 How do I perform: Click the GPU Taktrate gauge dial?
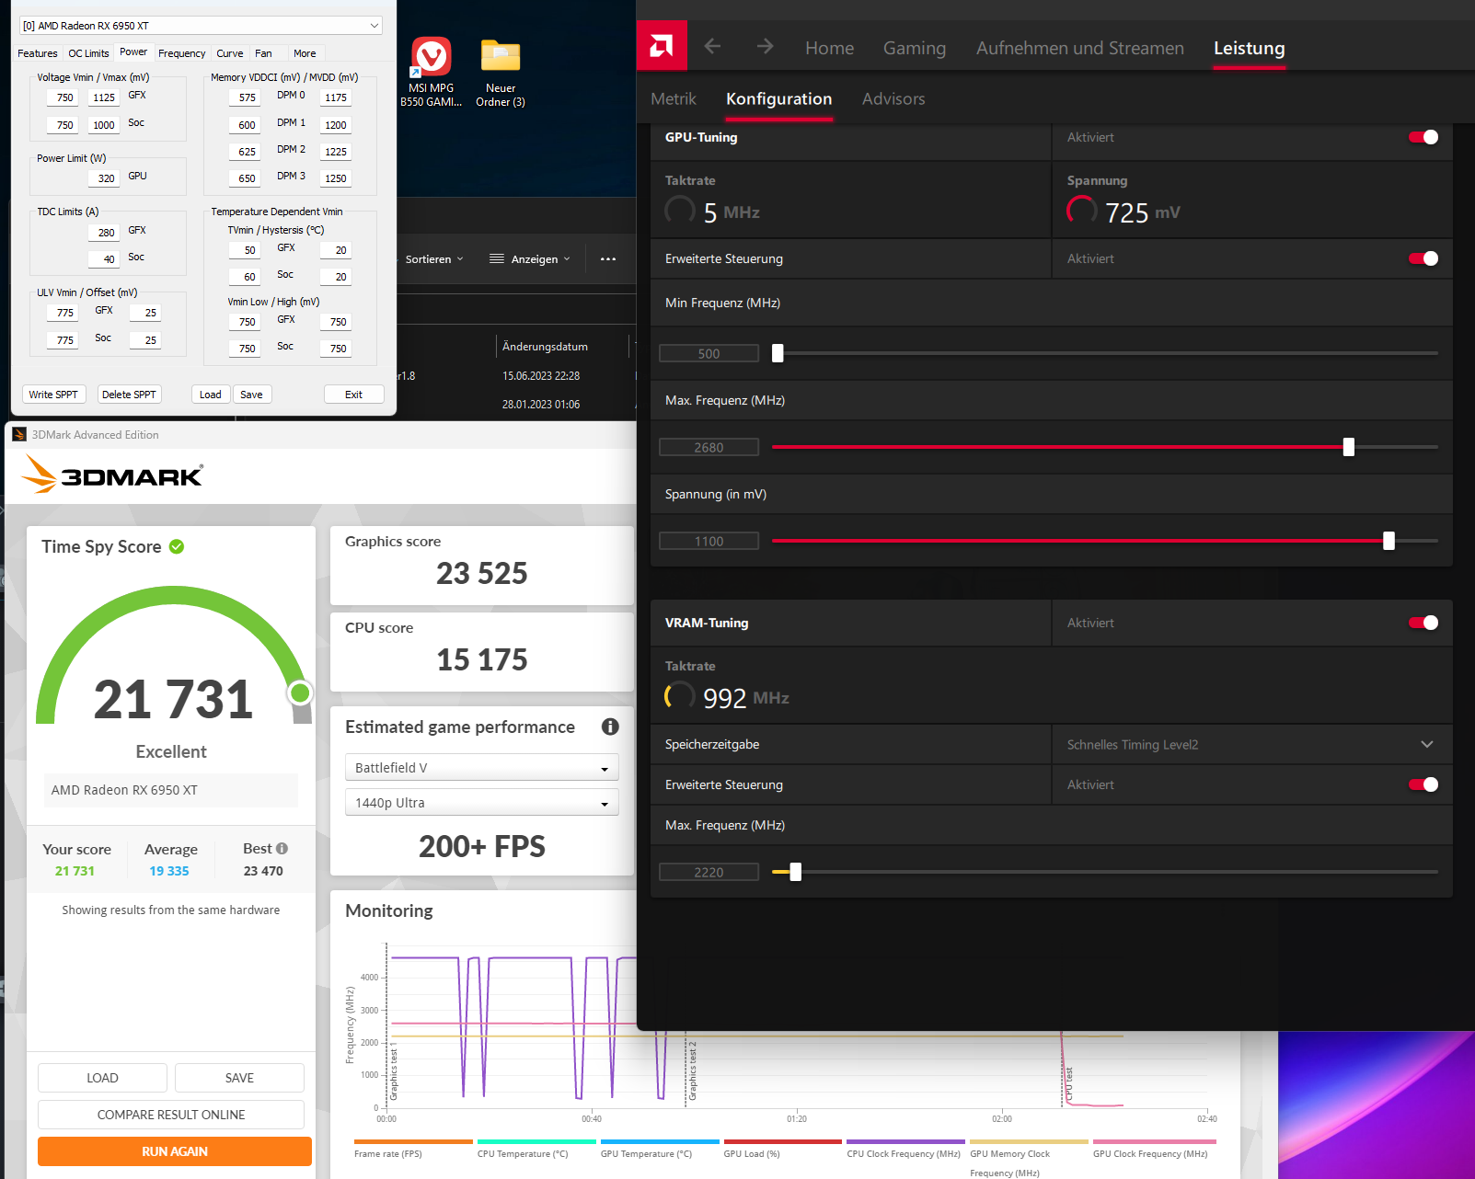pos(680,211)
